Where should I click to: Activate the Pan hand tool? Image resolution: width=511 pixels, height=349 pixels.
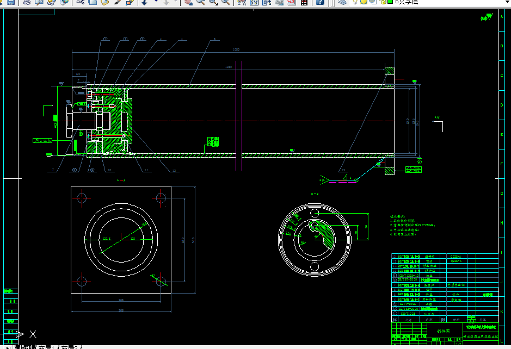coord(188,3)
